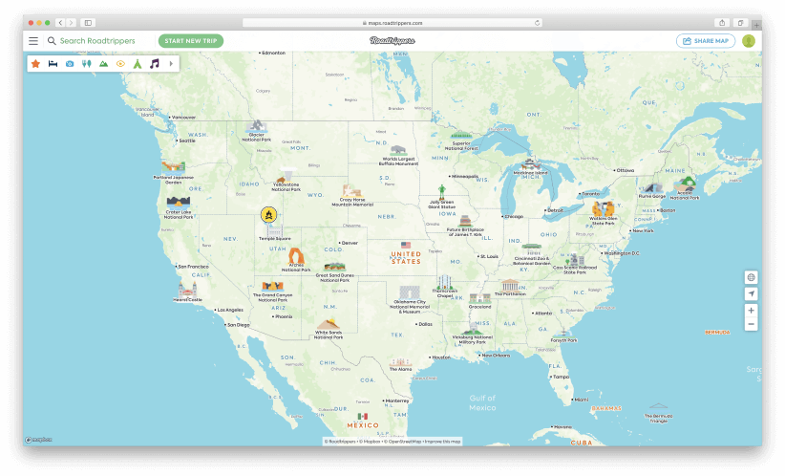Click the Glacier National Park marker

coord(256,126)
